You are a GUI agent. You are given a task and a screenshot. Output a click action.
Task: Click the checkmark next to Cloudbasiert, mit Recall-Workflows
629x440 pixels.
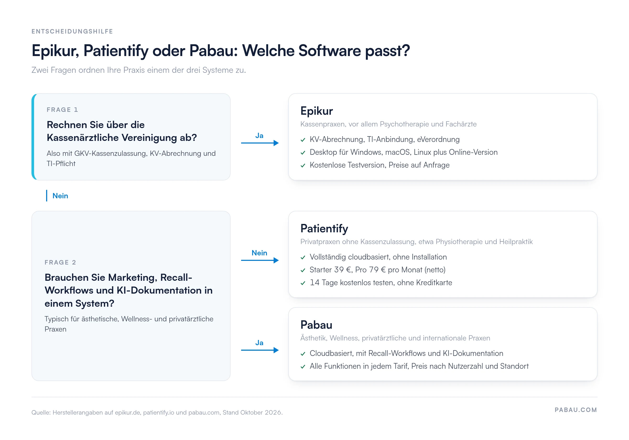click(x=303, y=354)
